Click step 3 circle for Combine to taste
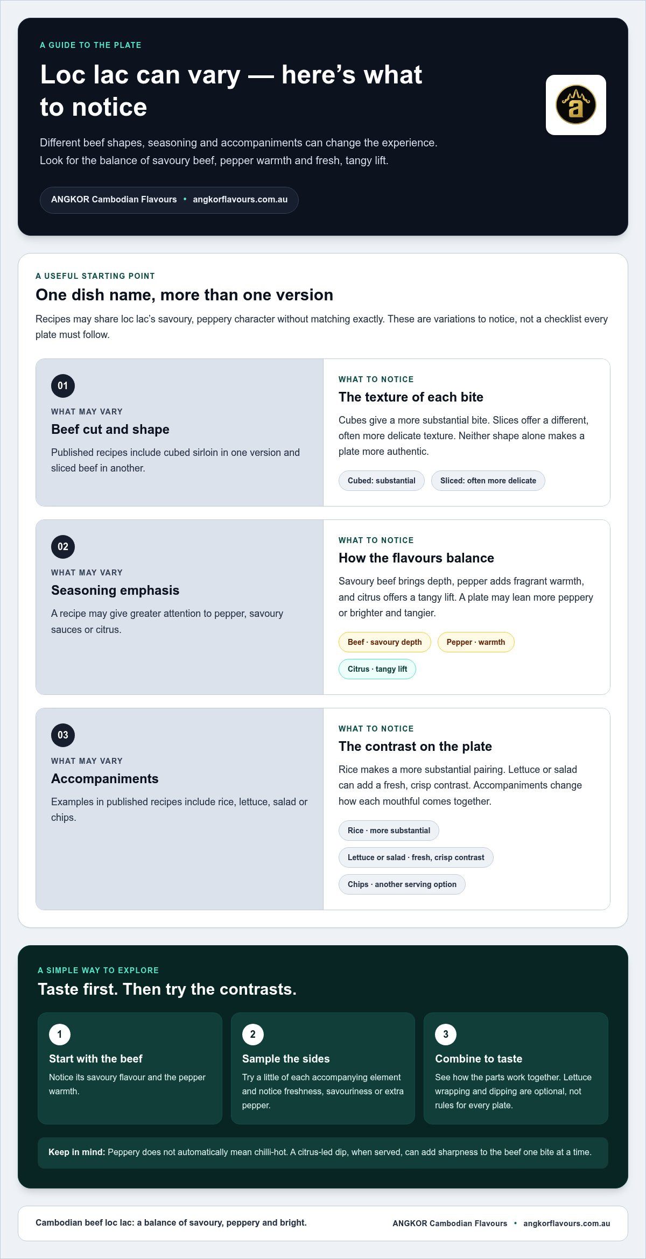Screen dimensions: 646x1259 pyautogui.click(x=446, y=1034)
